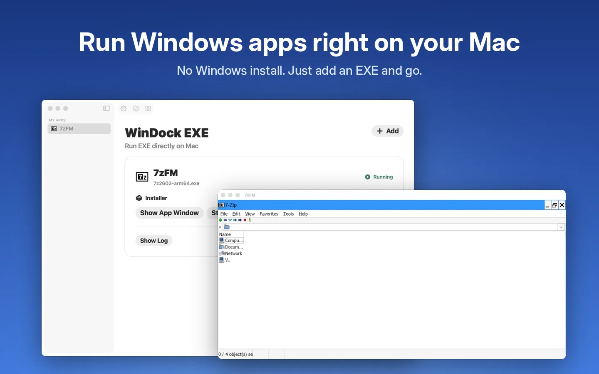
Task: Open the File menu in 7-Zip
Action: click(224, 214)
